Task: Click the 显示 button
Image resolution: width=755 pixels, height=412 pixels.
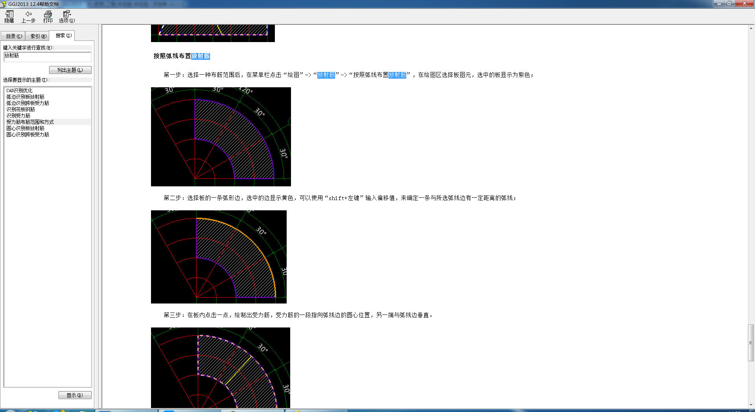Action: 75,395
